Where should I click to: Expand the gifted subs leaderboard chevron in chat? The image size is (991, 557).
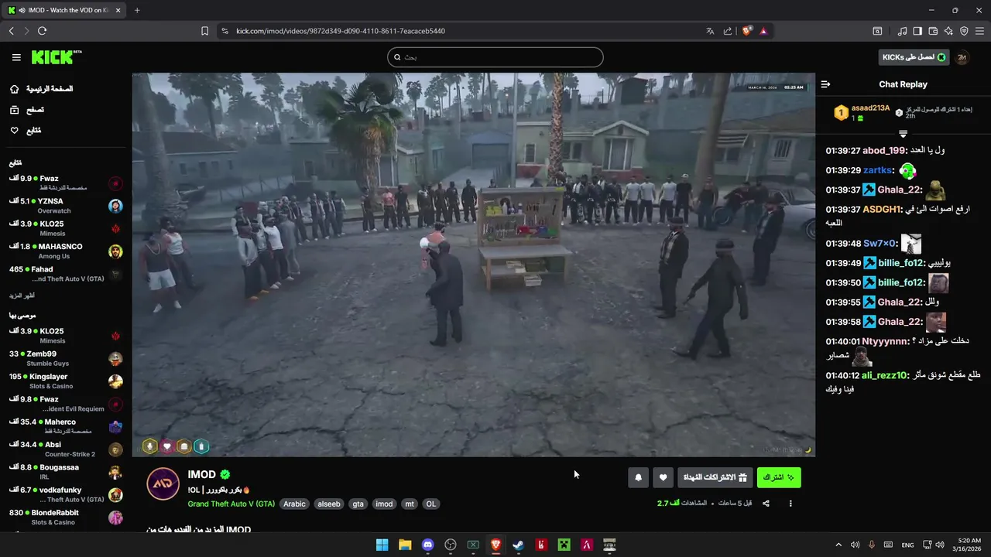pyautogui.click(x=903, y=134)
